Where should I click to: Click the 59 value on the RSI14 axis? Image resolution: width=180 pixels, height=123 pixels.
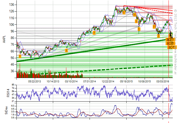(13, 91)
